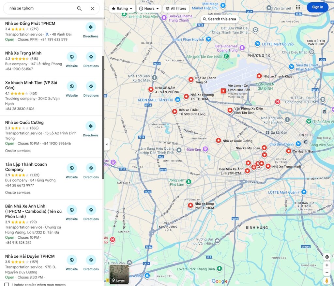Zoom out on the map
Image resolution: width=334 pixels, height=286 pixels.
327,272
